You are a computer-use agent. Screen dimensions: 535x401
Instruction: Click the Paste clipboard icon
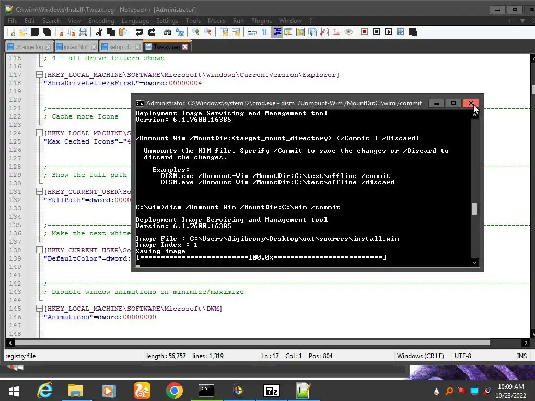[123, 32]
